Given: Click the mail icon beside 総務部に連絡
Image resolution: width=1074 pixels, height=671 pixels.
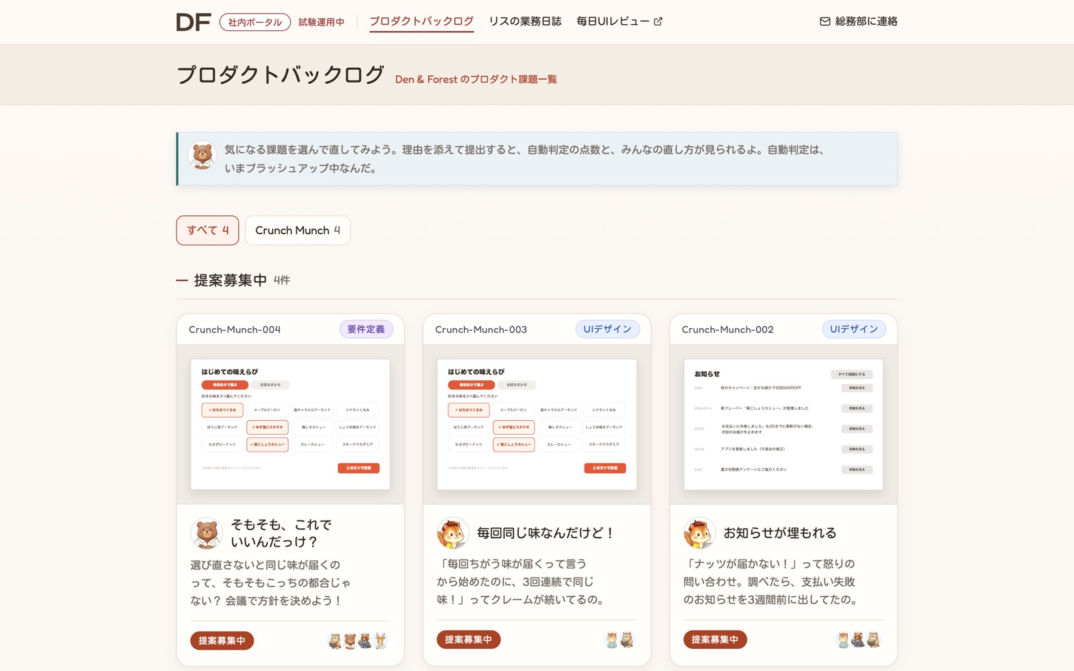Looking at the screenshot, I should pyautogui.click(x=825, y=21).
